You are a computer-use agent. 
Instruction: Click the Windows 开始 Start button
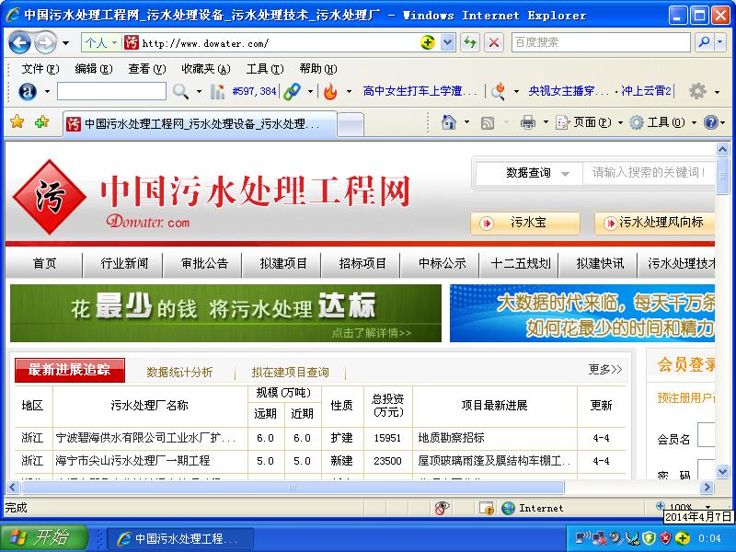(x=43, y=537)
